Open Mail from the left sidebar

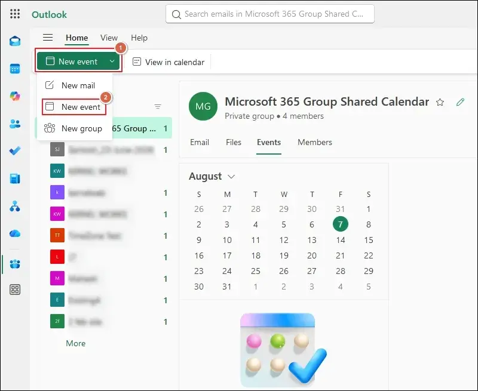(15, 41)
